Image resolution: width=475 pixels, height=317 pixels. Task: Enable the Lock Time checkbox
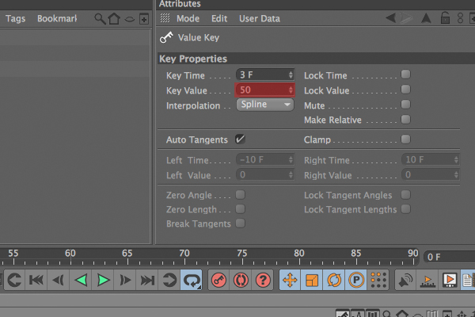[405, 74]
